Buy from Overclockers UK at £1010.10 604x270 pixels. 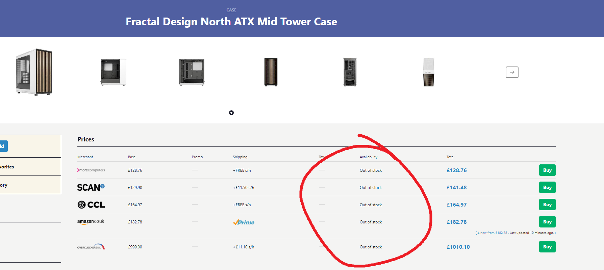tap(547, 247)
